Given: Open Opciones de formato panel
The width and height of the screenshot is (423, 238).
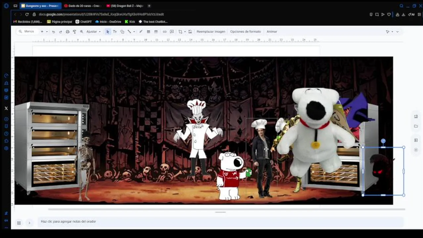Looking at the screenshot, I should click(x=245, y=32).
